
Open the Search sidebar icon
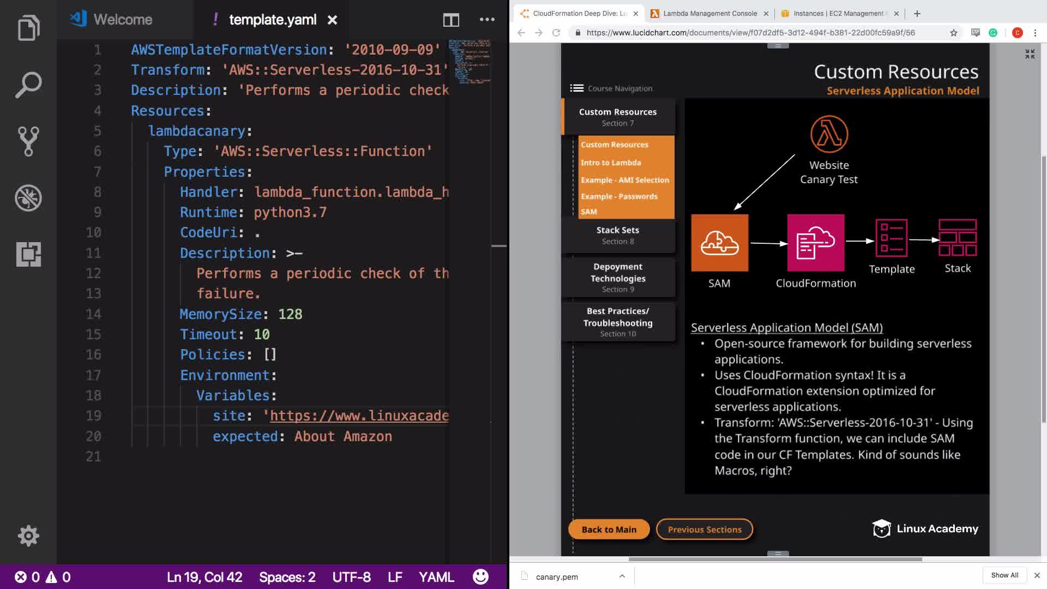(28, 85)
